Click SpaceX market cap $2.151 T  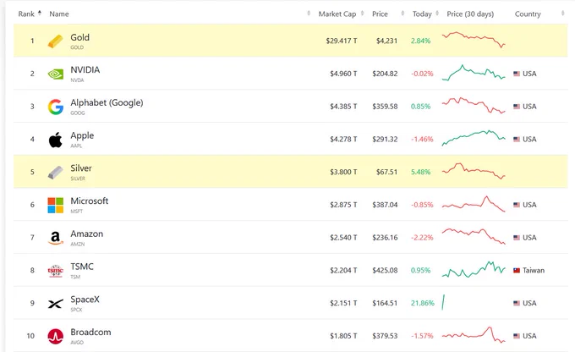tap(343, 303)
